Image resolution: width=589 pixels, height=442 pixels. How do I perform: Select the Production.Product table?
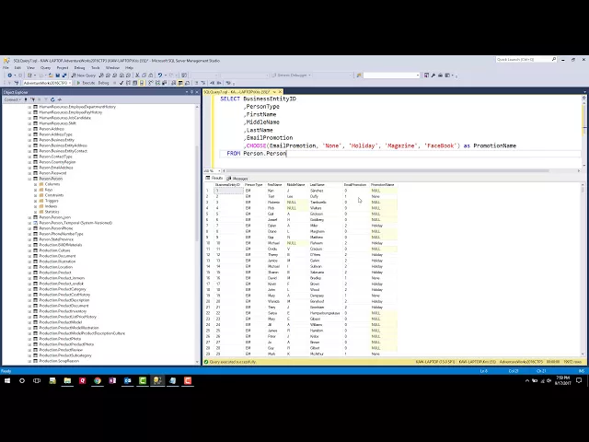click(55, 273)
